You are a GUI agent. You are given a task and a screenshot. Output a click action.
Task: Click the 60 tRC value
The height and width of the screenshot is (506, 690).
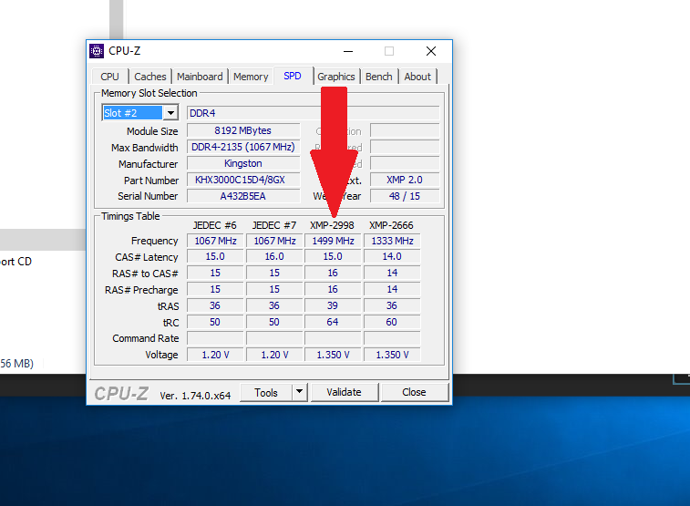tap(393, 322)
